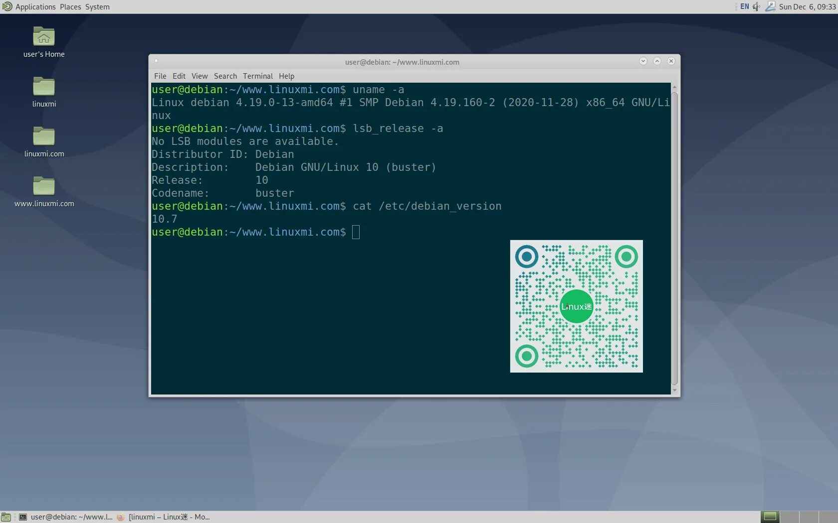Image resolution: width=838 pixels, height=523 pixels.
Task: Click the terminal scrollbar down arrow
Action: [674, 391]
